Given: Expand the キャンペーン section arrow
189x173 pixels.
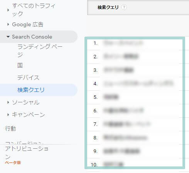Looking at the screenshot, I should click(x=8, y=115).
